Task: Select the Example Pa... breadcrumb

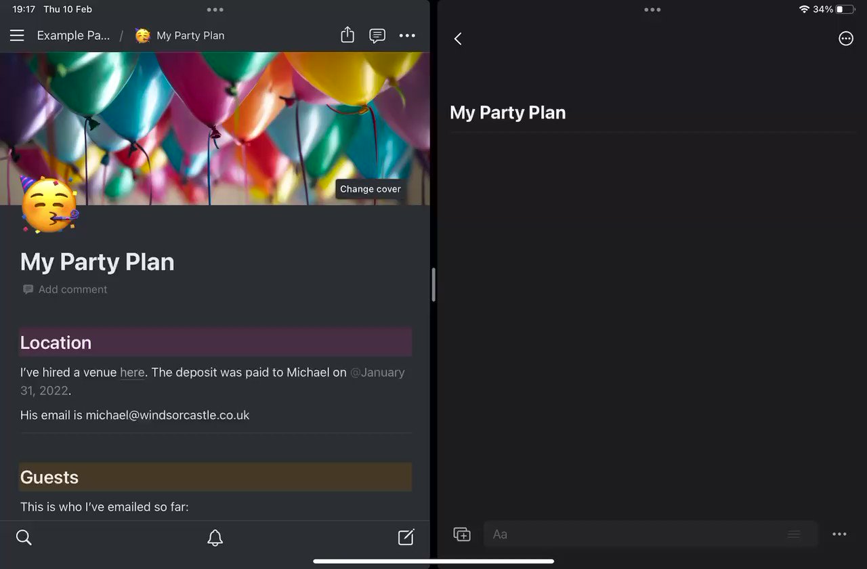Action: click(74, 35)
